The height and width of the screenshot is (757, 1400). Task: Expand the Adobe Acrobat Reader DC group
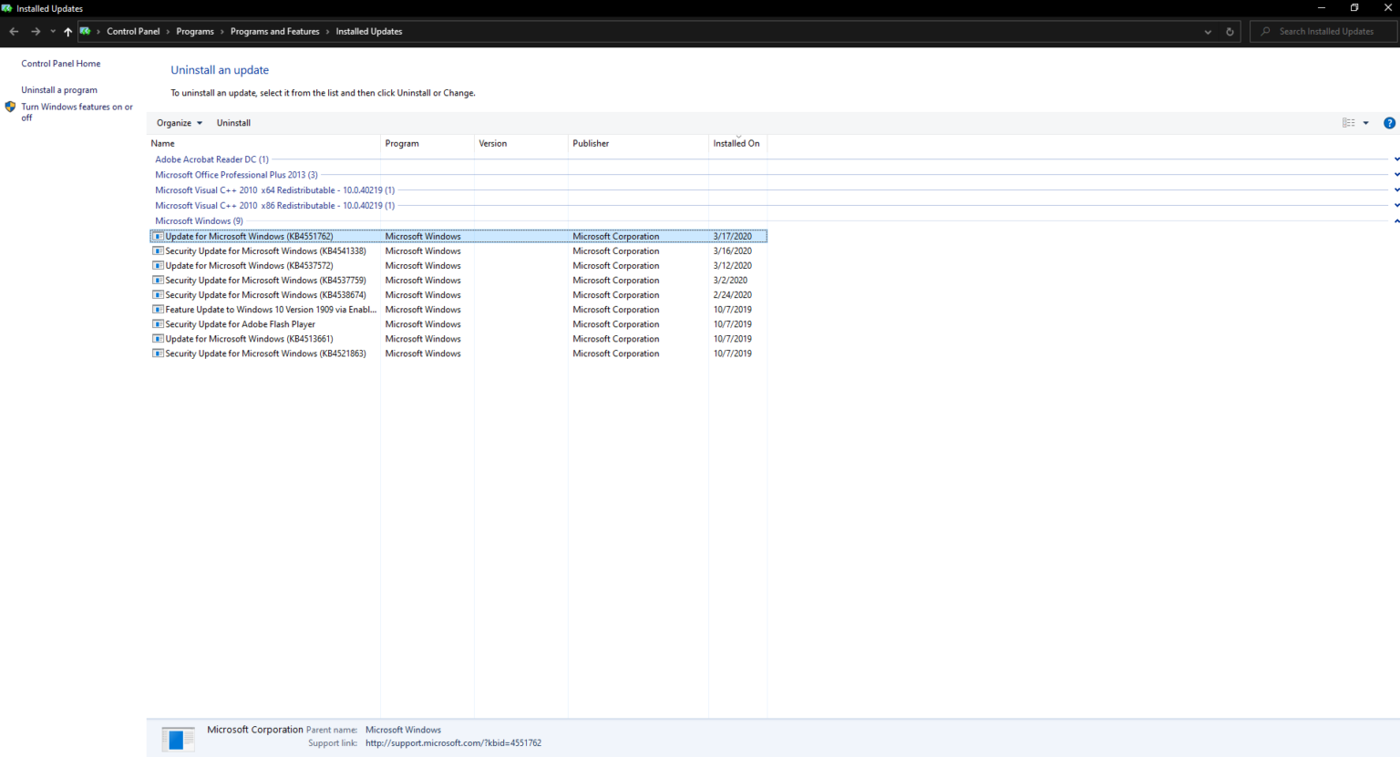pos(1396,159)
